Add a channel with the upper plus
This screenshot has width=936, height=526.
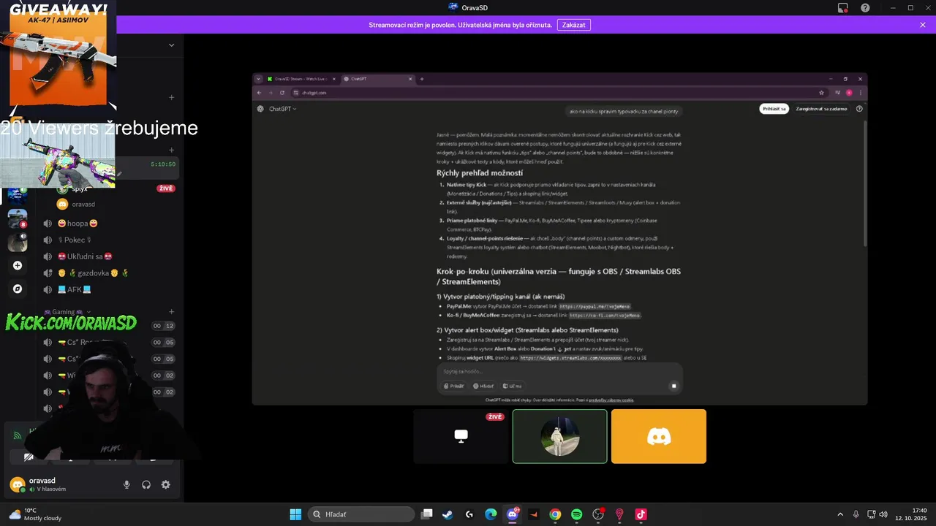point(172,97)
